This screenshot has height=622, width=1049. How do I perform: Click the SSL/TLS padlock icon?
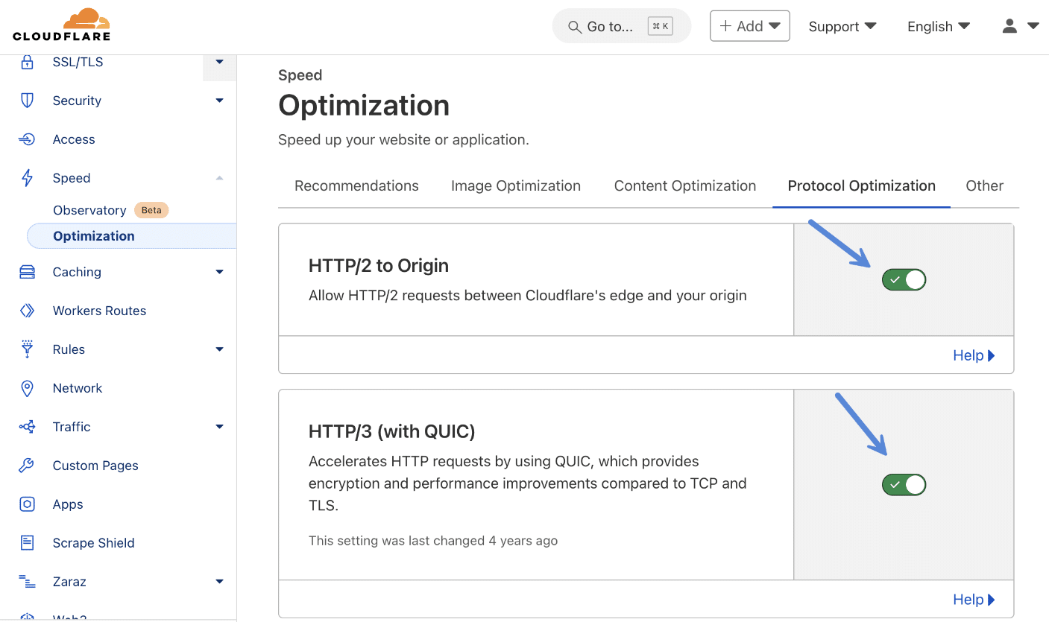click(27, 62)
